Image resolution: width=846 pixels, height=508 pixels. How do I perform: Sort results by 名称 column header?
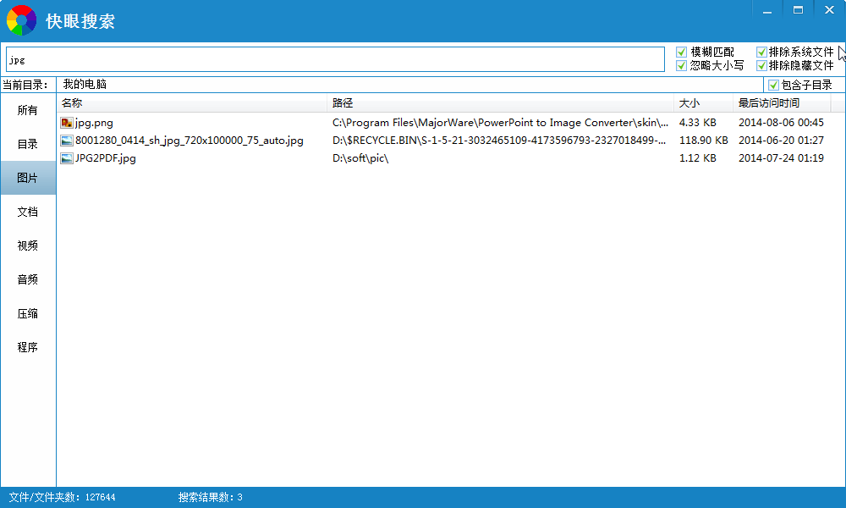(191, 103)
